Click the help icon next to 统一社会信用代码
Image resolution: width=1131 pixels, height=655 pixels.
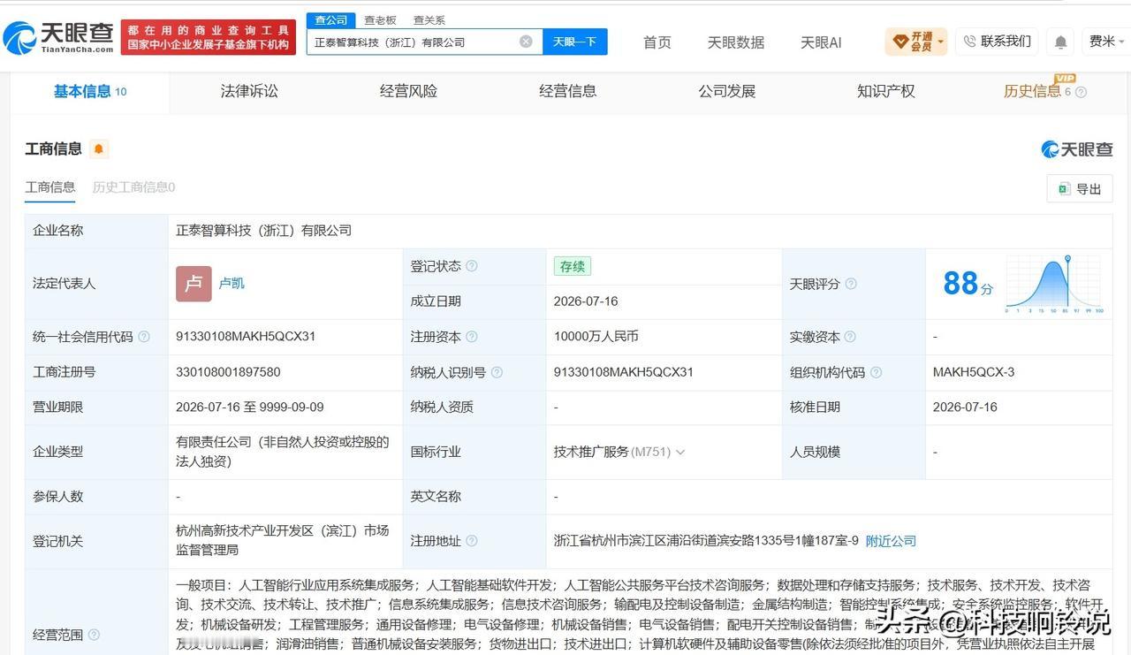pos(144,337)
